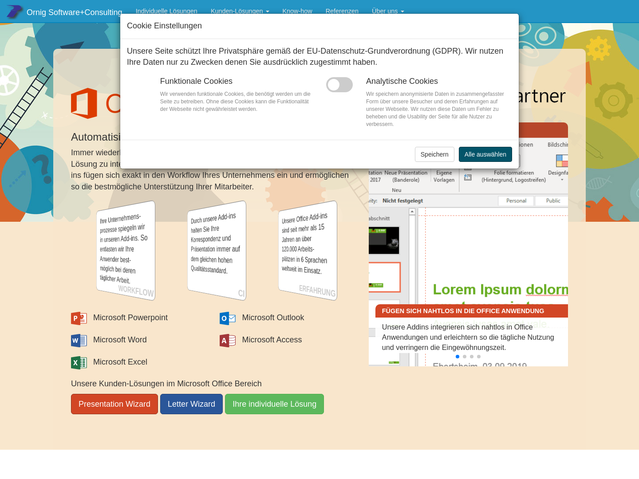Click the Cookie Einstellungen dialog title
Screen dimensions: 639x479
(164, 26)
